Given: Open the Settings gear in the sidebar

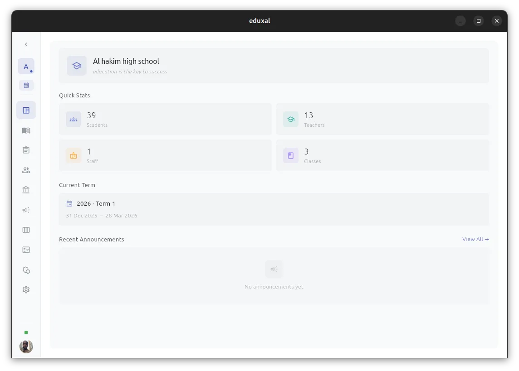Looking at the screenshot, I should 26,289.
